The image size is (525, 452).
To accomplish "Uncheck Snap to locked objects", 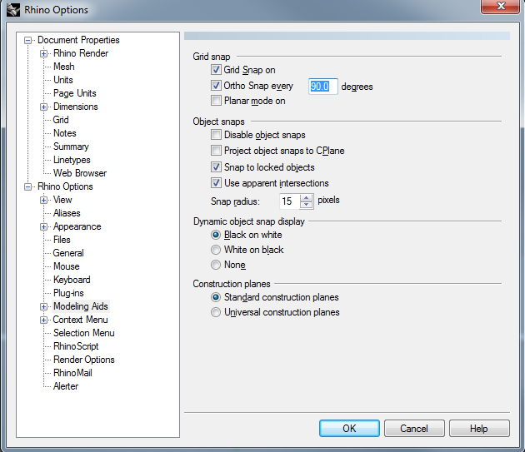I will coord(216,166).
